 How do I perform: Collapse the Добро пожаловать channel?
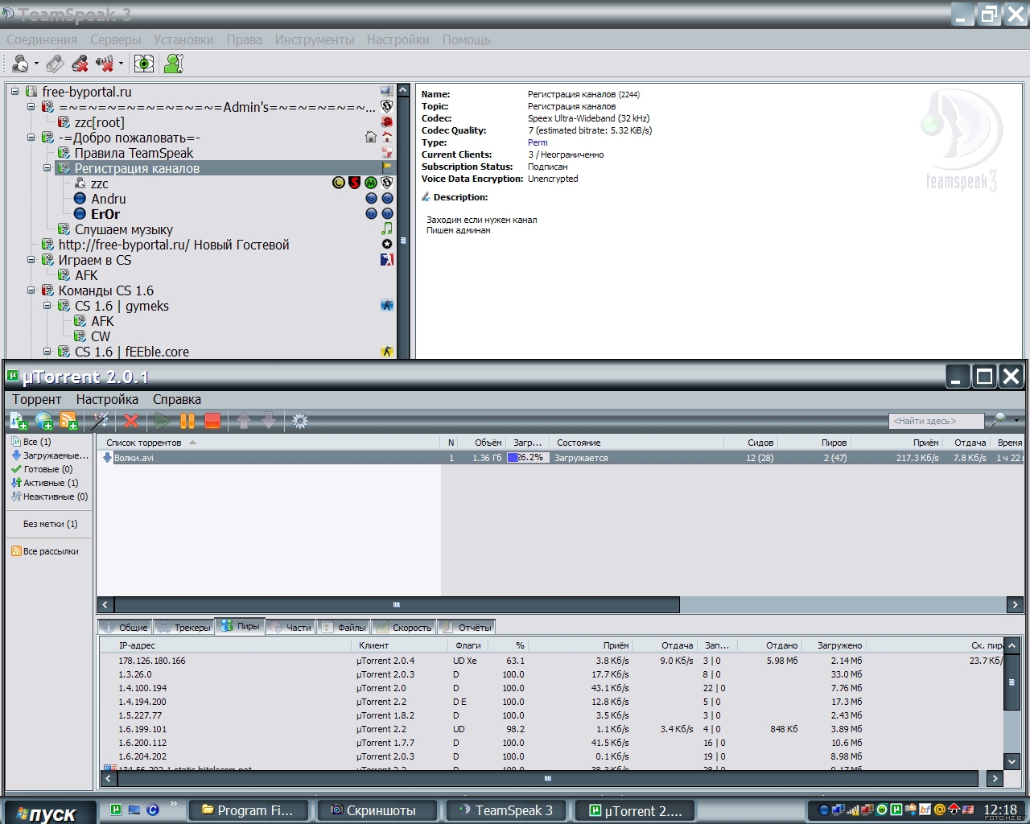point(31,138)
